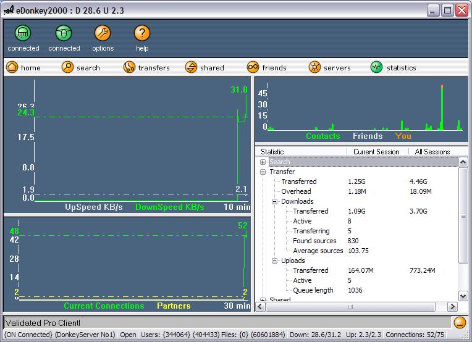The height and width of the screenshot is (342, 472).
Task: Switch to the friends tab
Action: [267, 67]
